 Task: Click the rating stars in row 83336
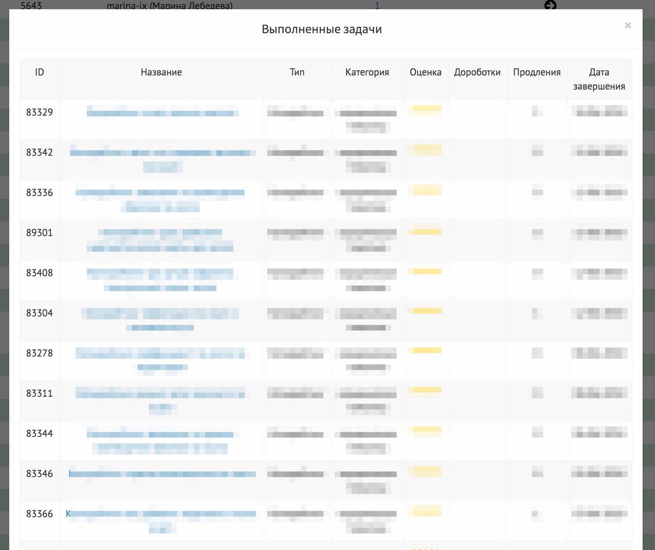point(425,191)
